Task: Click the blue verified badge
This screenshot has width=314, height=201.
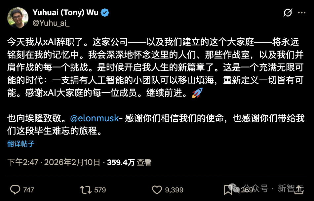Action: point(105,13)
